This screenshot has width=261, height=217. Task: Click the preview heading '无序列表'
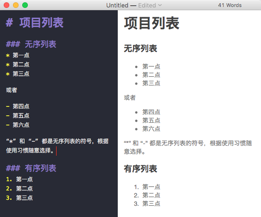point(140,48)
